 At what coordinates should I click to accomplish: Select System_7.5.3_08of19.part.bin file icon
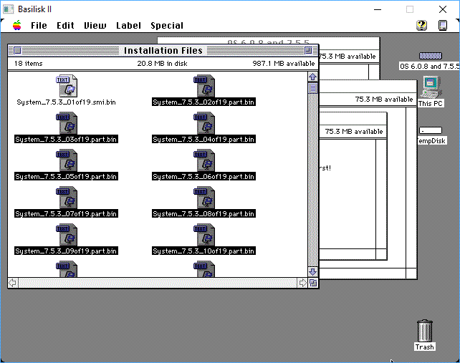[204, 198]
